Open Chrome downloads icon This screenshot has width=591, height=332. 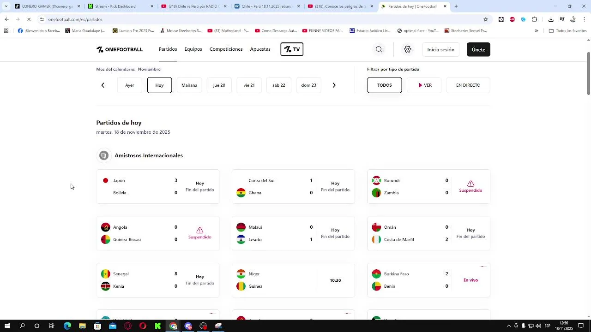(551, 19)
